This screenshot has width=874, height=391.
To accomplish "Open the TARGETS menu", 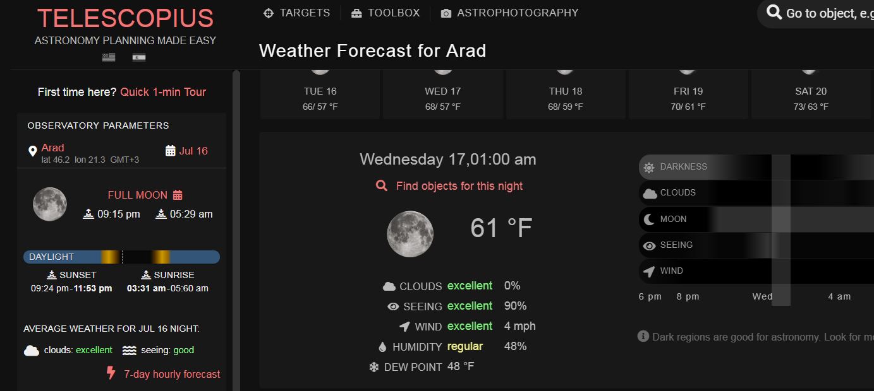I will coord(296,13).
